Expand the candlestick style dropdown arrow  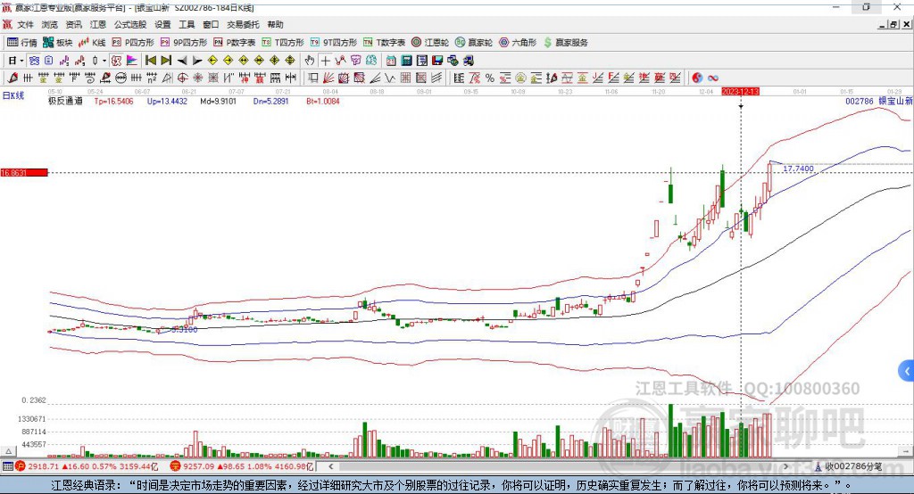[104, 61]
